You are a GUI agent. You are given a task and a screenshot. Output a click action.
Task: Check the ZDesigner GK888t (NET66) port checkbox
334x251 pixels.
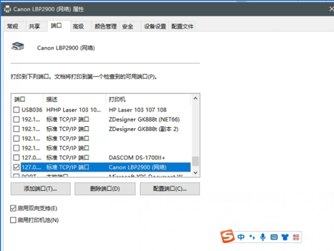click(16, 119)
